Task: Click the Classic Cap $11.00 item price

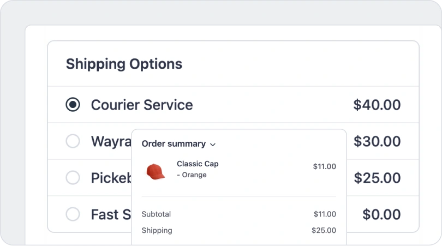Action: point(324,166)
